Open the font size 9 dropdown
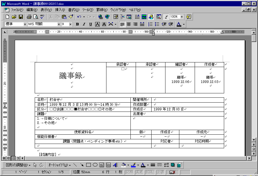Image resolution: width=258 pixels, height=176 pixels. (70, 24)
